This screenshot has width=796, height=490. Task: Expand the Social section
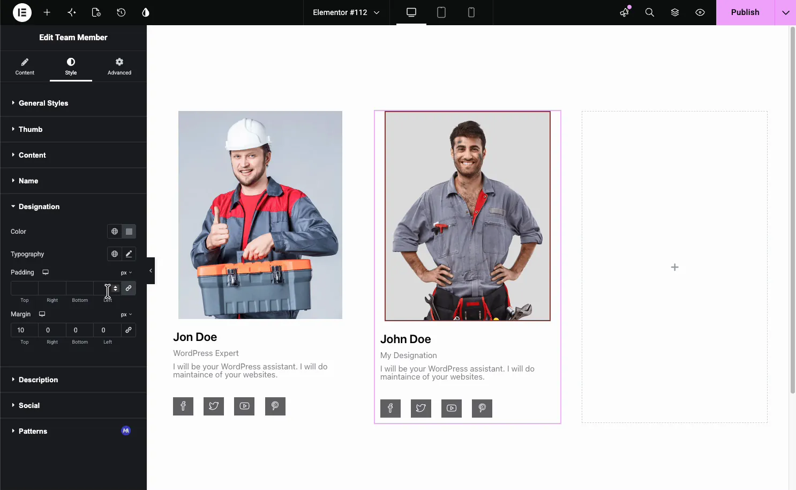point(73,405)
